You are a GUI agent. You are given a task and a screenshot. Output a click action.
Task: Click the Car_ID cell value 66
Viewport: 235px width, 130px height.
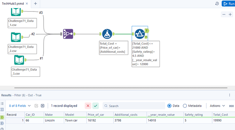(x=34, y=120)
